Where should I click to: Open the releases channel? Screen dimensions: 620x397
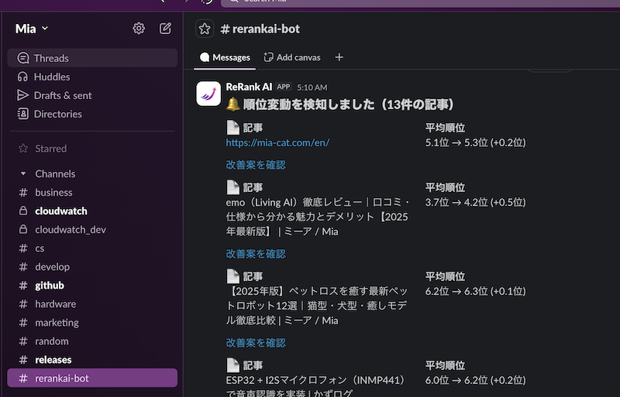pyautogui.click(x=92, y=360)
